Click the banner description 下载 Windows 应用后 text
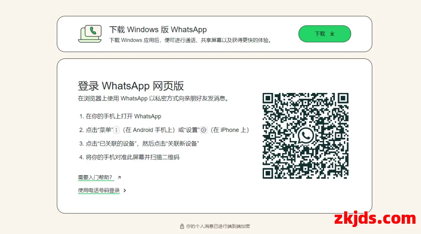Image resolution: width=421 pixels, height=234 pixels. (x=191, y=40)
